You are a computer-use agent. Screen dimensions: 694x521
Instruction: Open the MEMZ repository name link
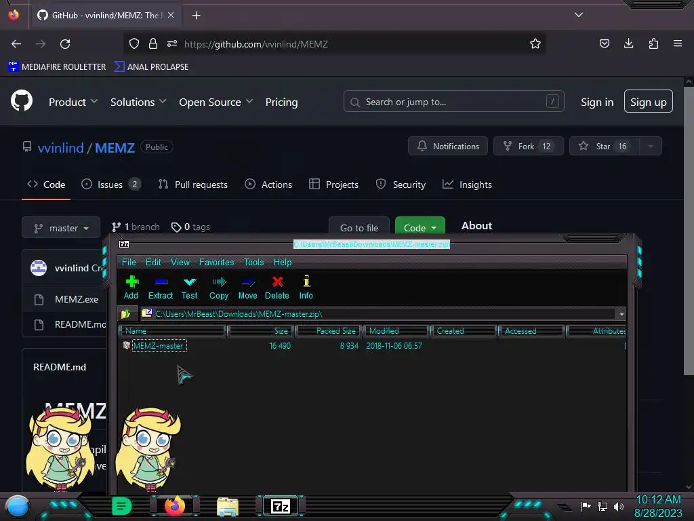[115, 147]
